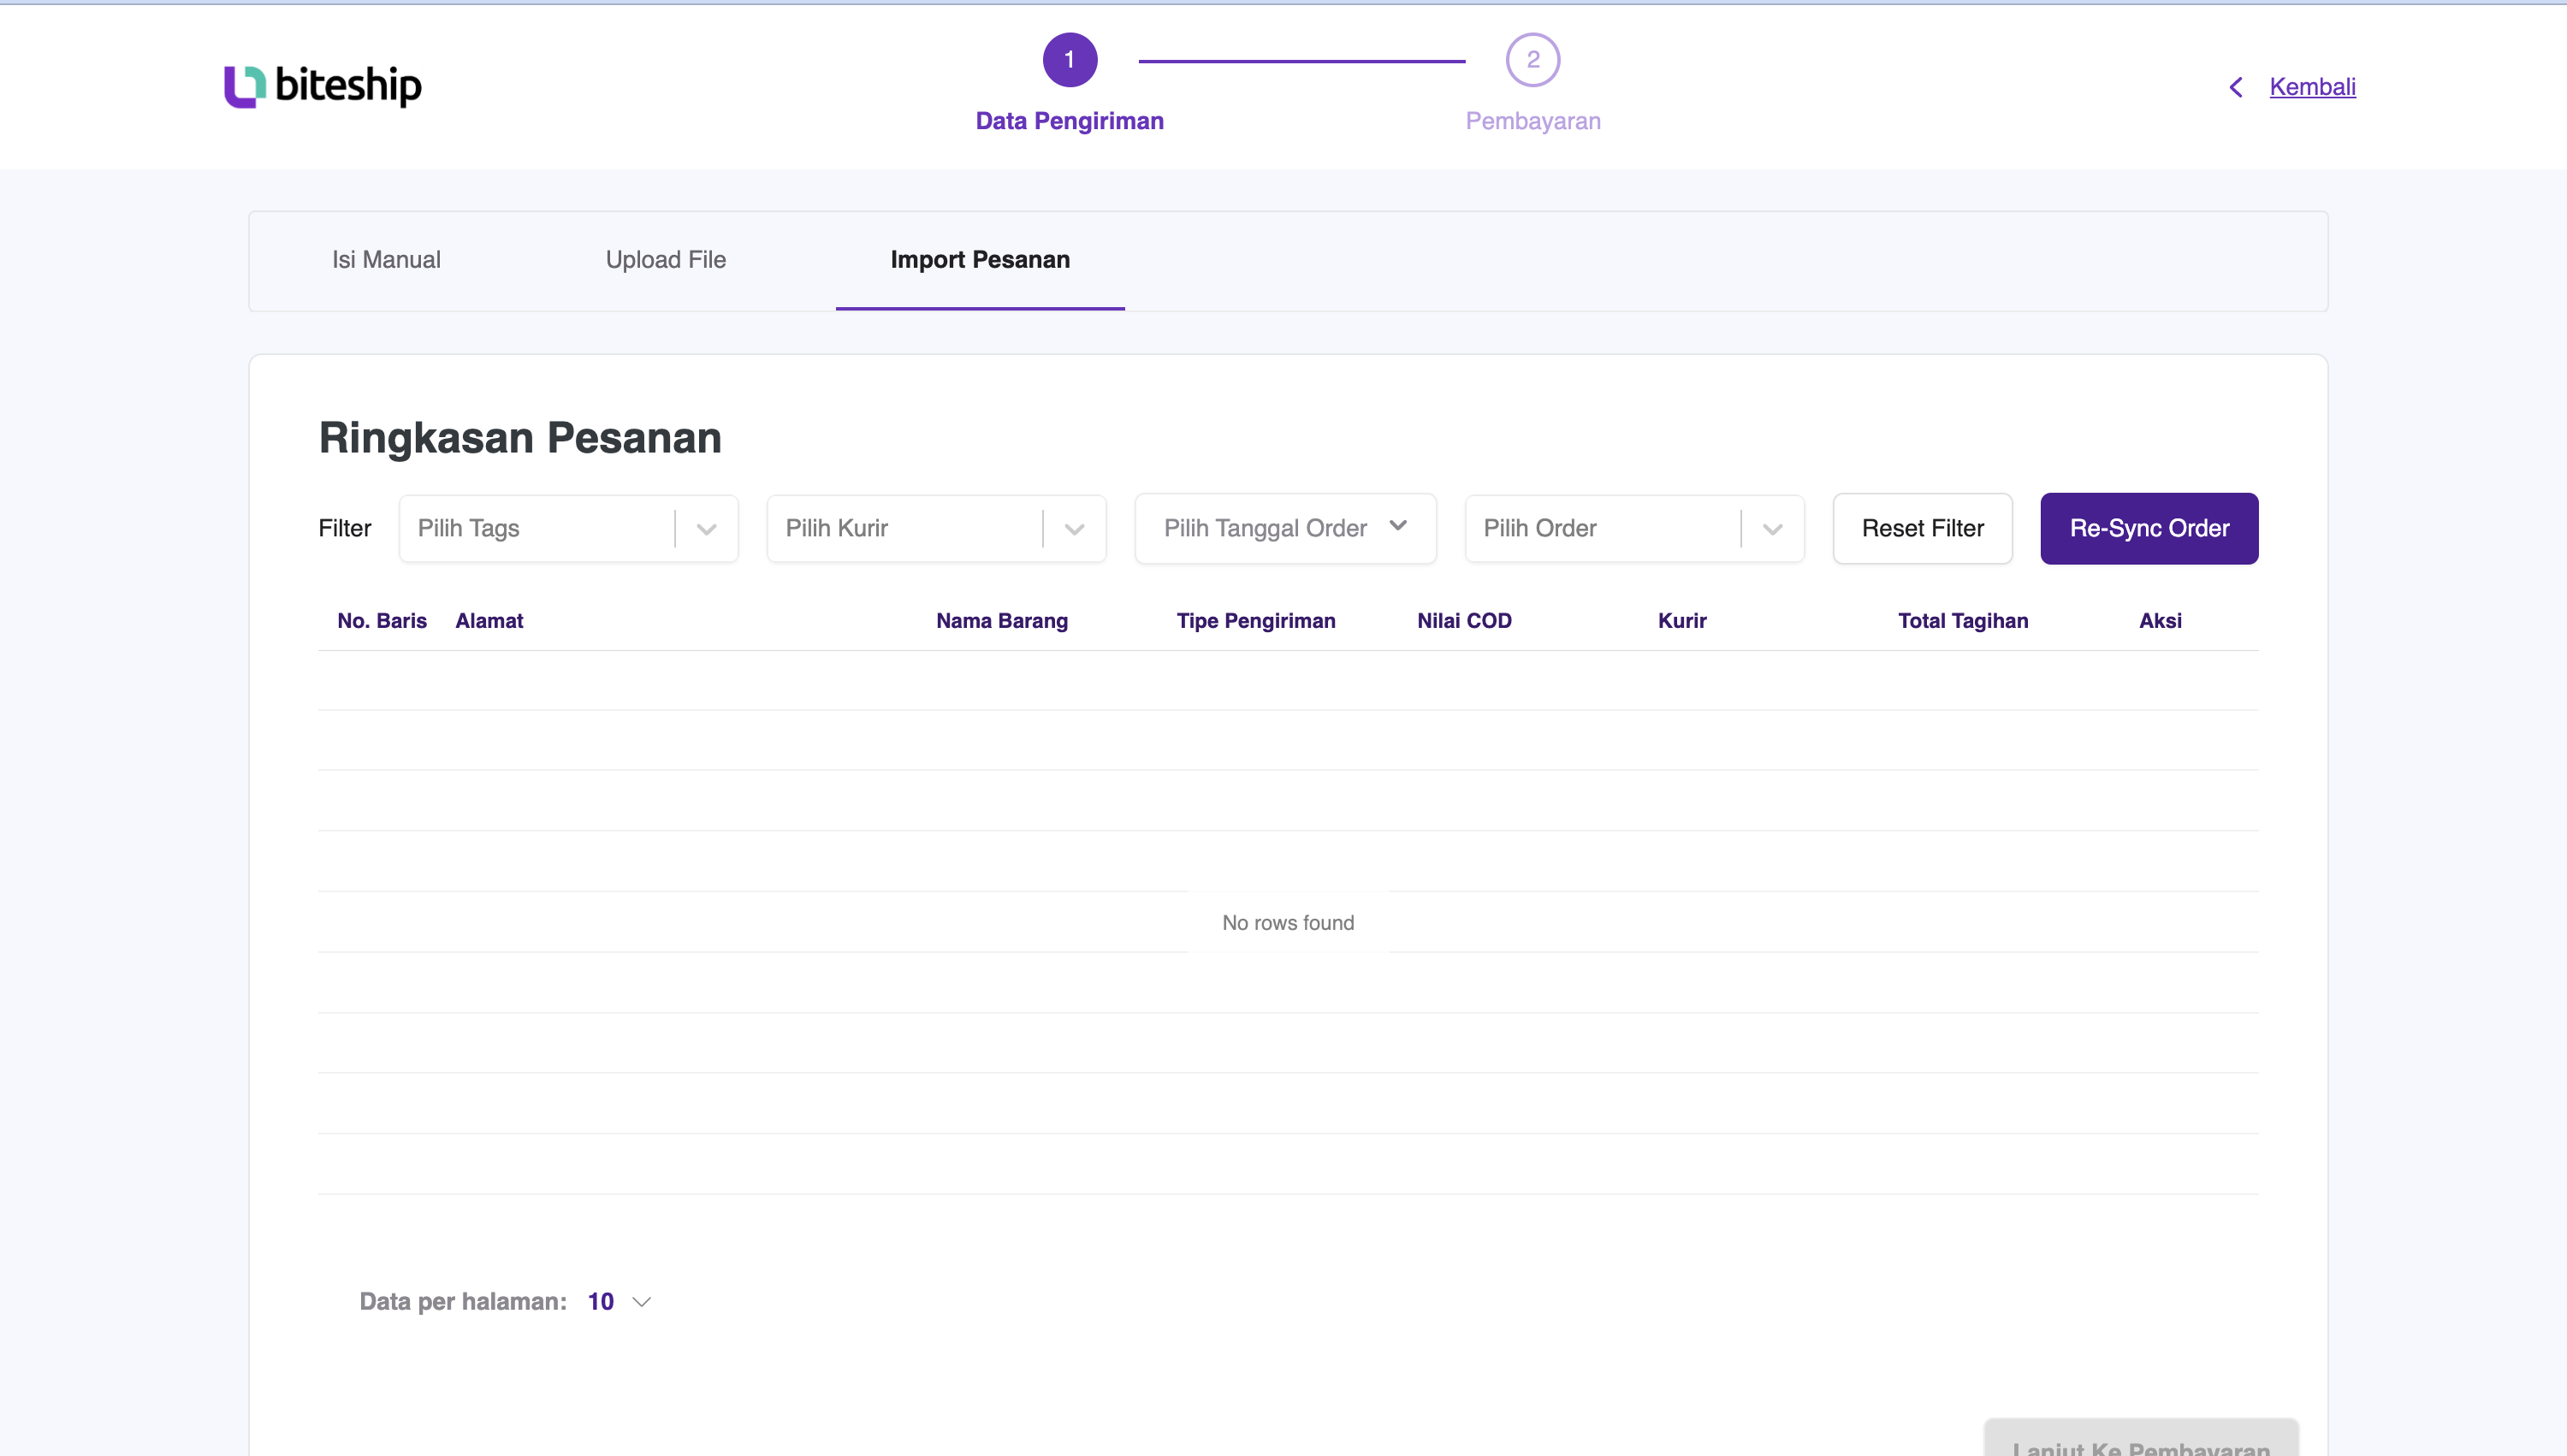Select the Import Pesanan tab

980,259
